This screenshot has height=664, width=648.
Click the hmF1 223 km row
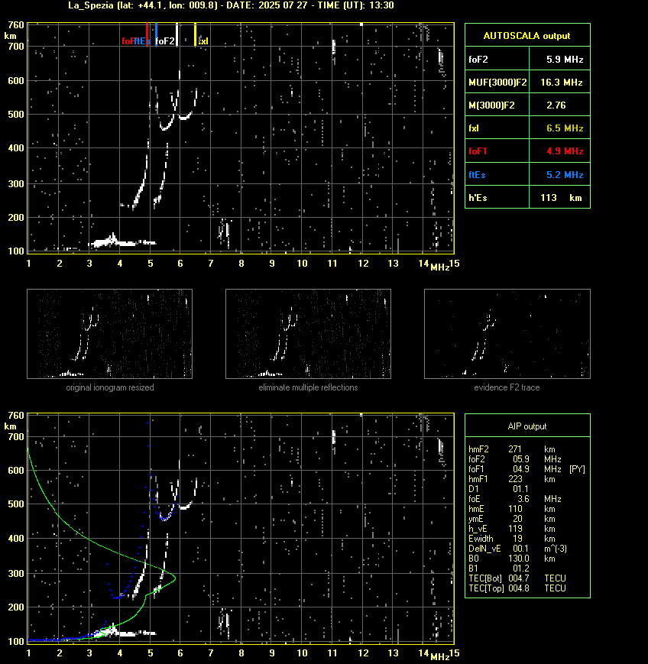[512, 479]
